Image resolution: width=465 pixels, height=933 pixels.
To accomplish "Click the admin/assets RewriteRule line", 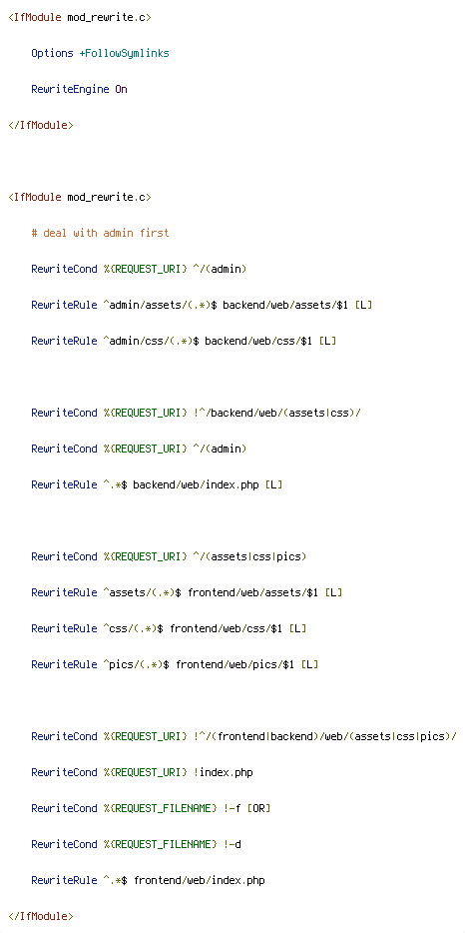I will click(203, 305).
